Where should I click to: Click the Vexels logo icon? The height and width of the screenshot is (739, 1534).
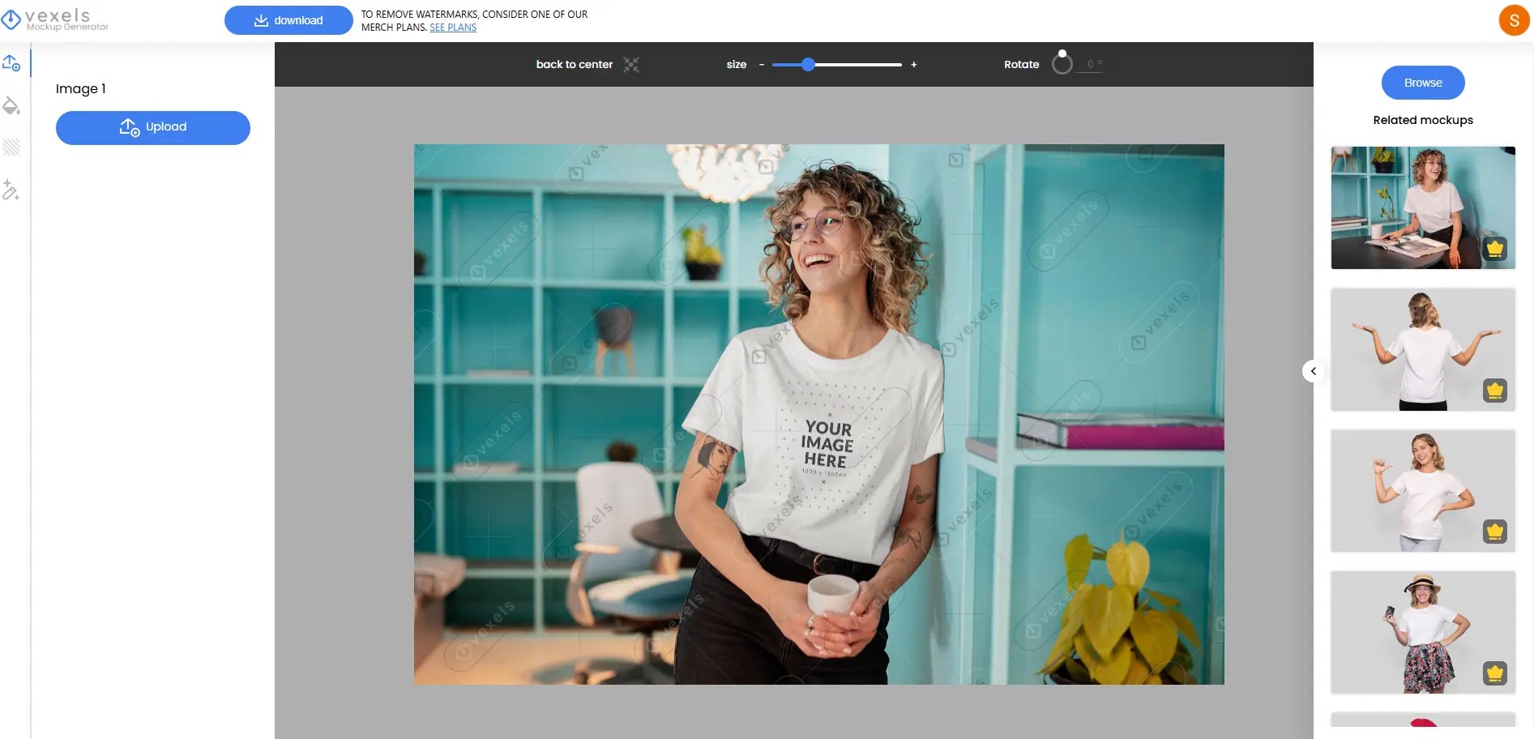click(x=11, y=19)
